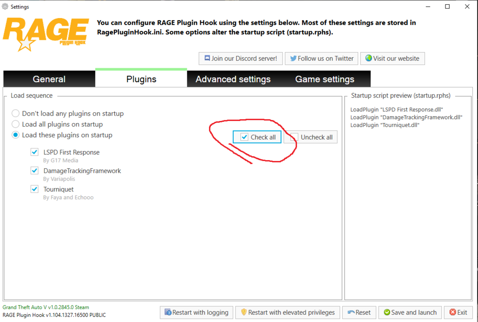
Task: Open Visit our website button
Action: [x=392, y=58]
